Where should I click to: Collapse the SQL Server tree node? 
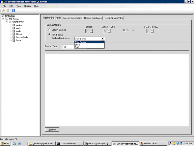pyautogui.click(x=3, y=19)
